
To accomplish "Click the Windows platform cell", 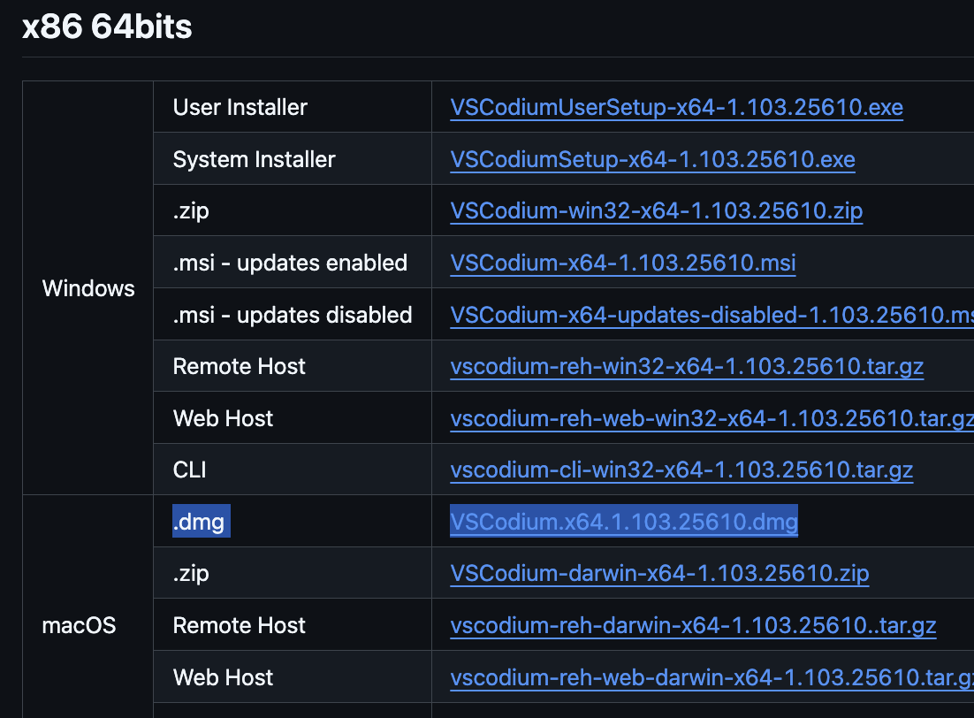I will [88, 288].
